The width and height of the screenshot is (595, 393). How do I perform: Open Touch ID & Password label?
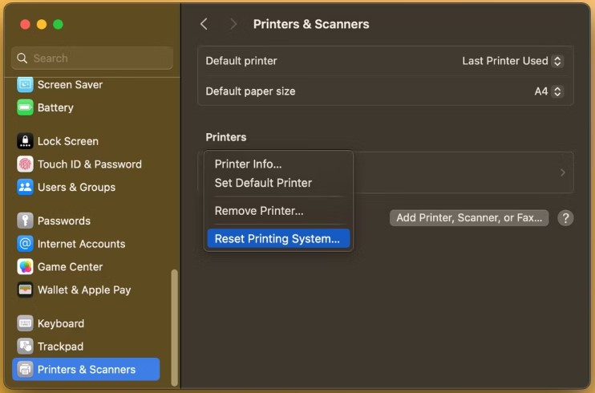click(90, 164)
